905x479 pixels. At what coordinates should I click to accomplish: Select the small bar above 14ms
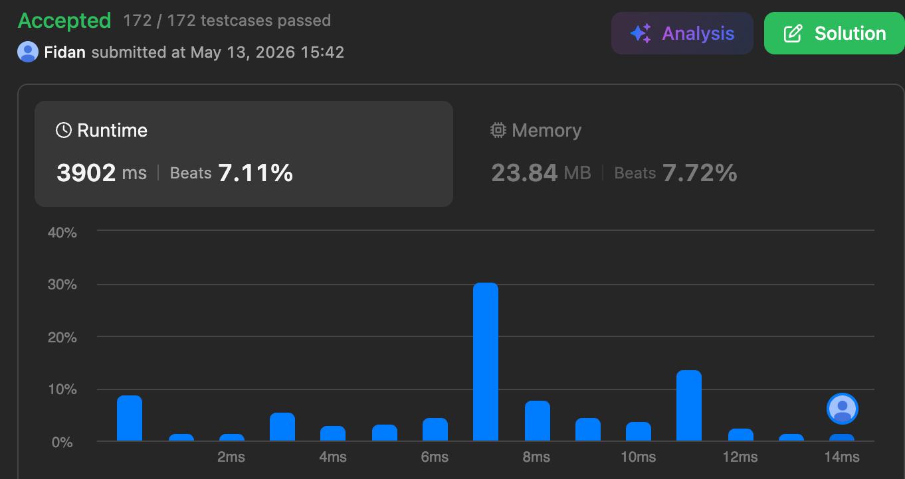pos(842,437)
